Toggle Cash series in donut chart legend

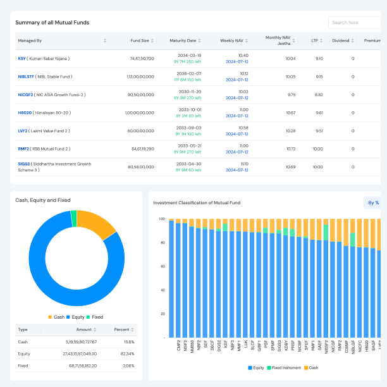pyautogui.click(x=56, y=317)
